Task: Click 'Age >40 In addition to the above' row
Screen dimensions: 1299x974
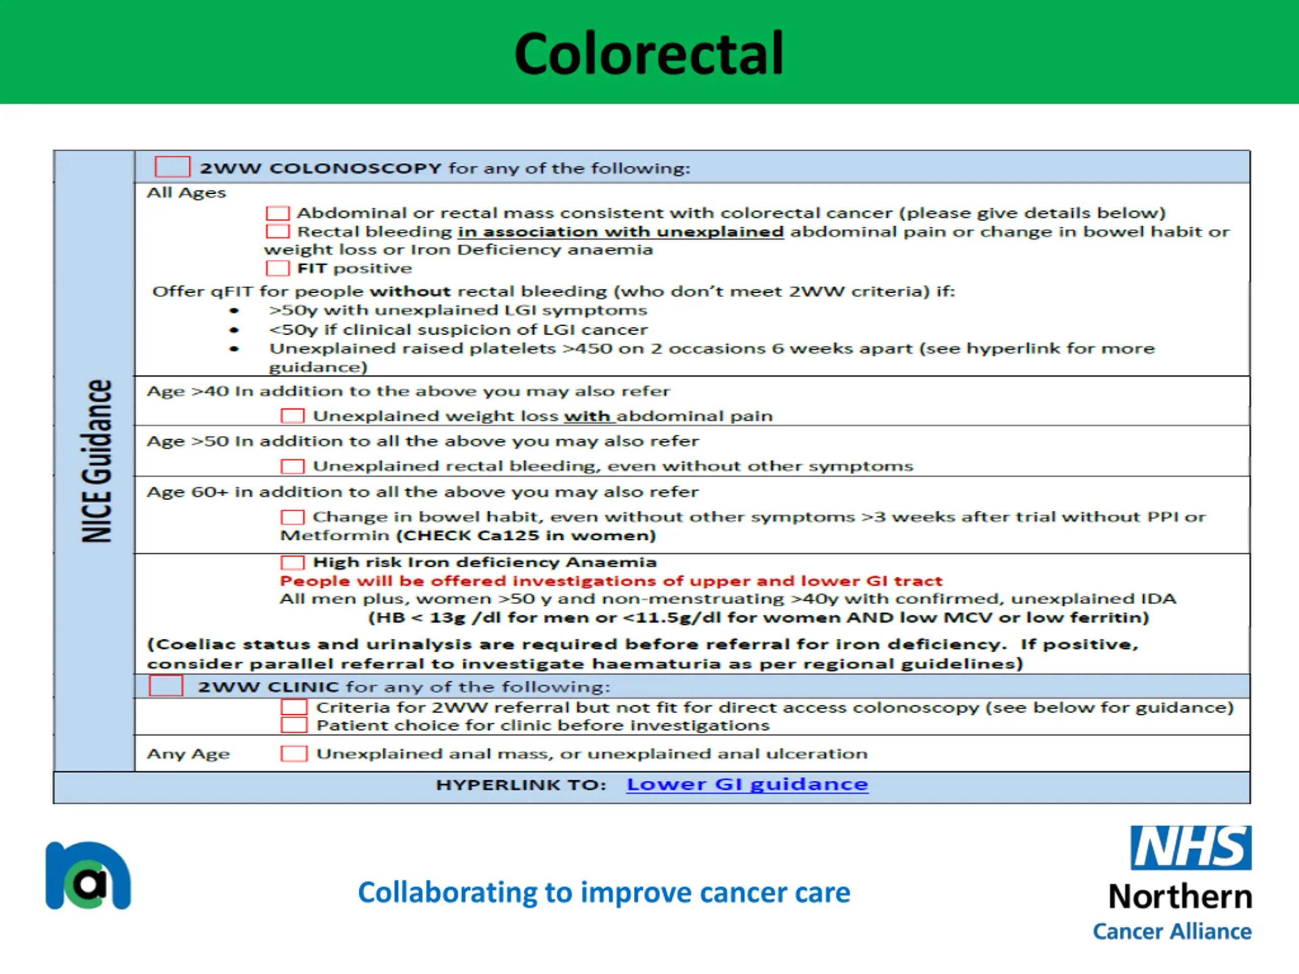Action: (408, 391)
